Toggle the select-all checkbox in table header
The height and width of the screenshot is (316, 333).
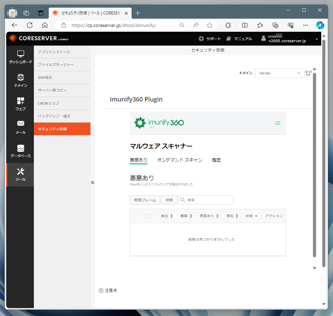click(x=147, y=216)
